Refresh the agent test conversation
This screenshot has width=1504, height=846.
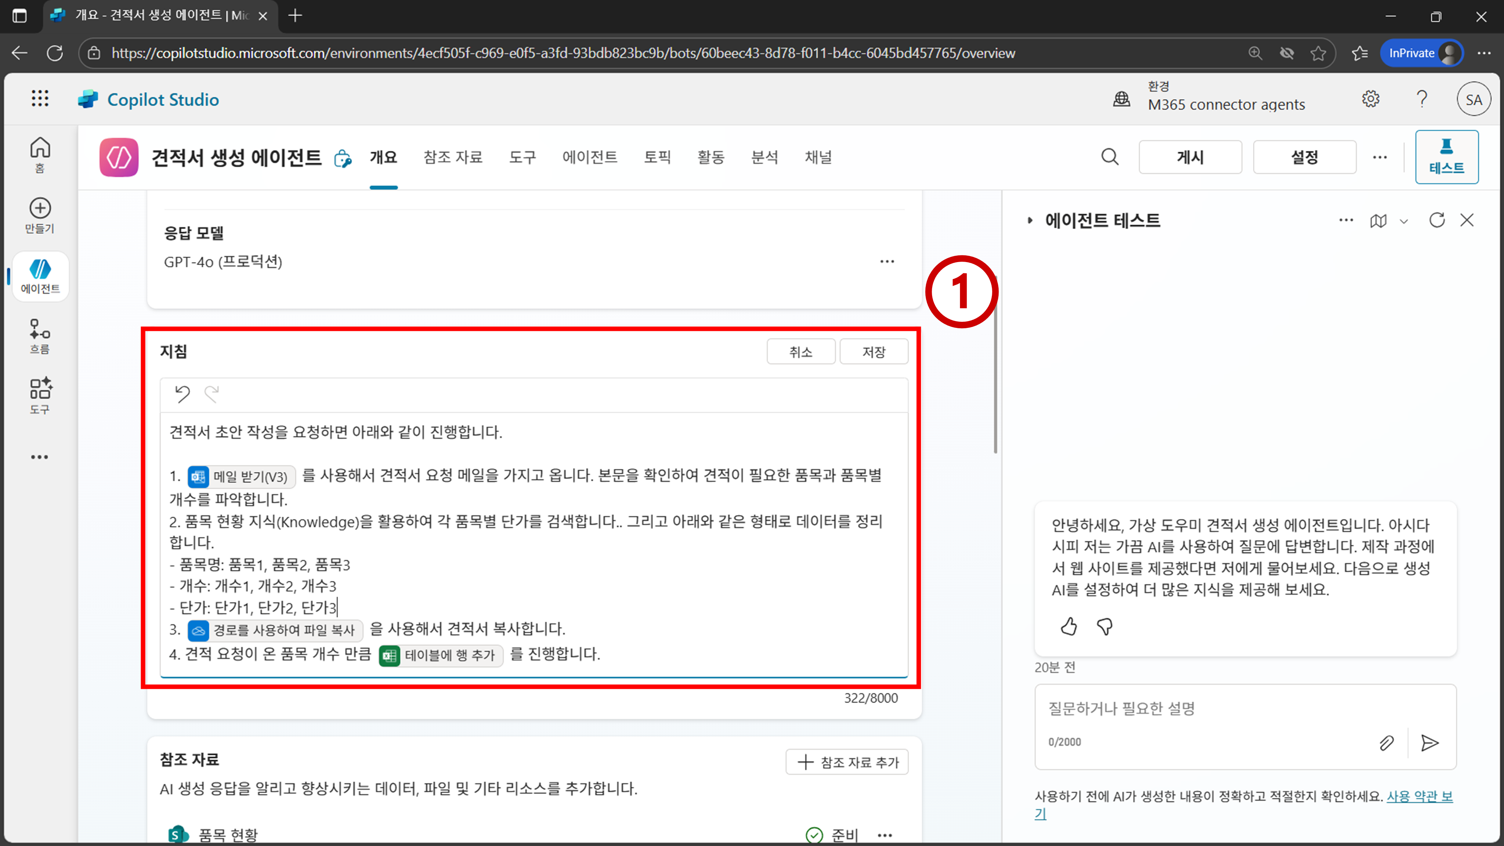[x=1437, y=220]
